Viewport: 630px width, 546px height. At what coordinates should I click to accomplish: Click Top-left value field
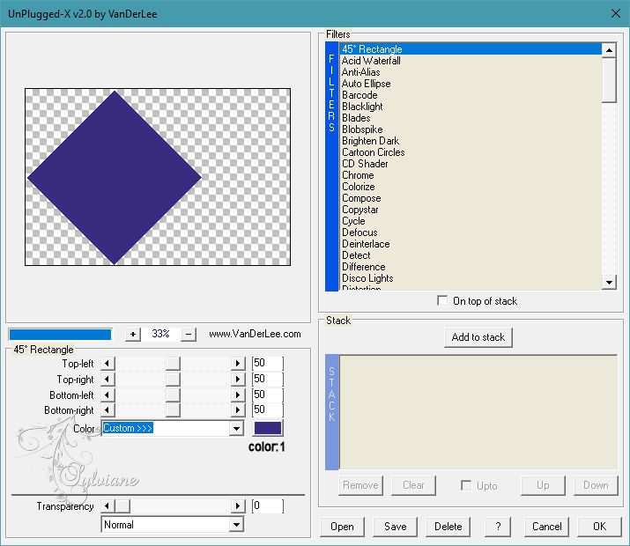[268, 363]
